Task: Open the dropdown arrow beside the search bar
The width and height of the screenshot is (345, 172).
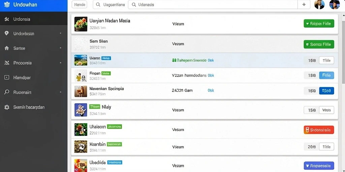Action: click(x=304, y=4)
